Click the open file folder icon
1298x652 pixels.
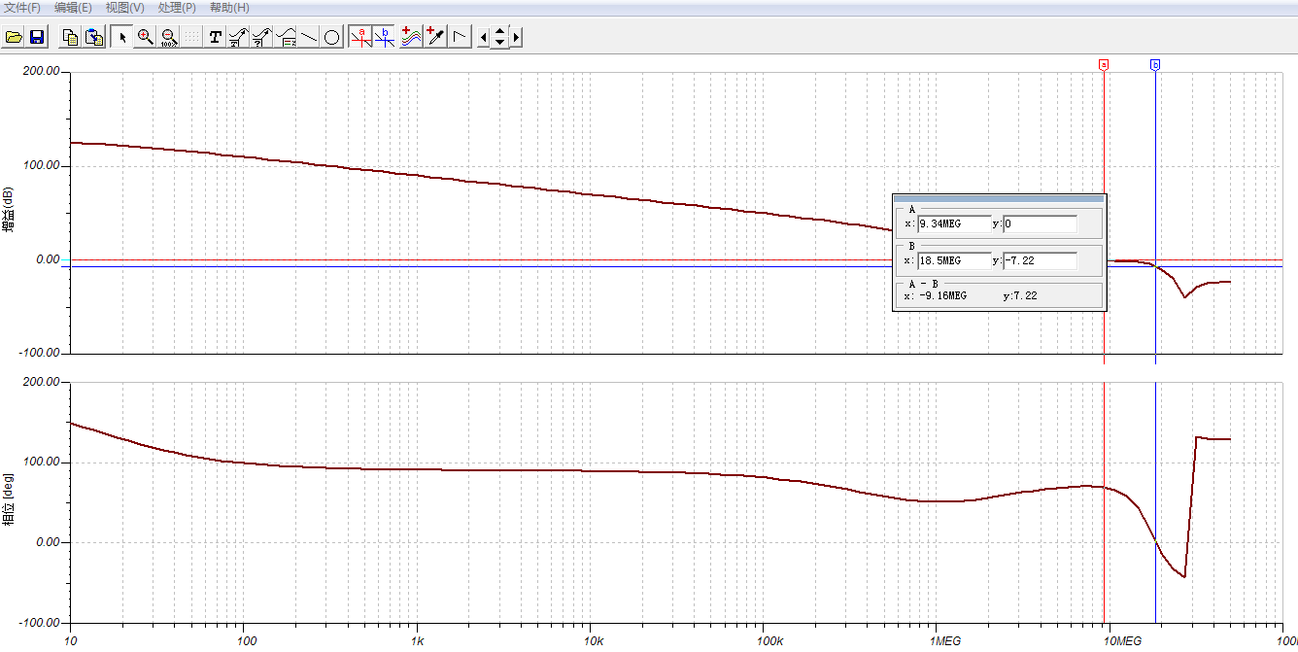coord(14,37)
